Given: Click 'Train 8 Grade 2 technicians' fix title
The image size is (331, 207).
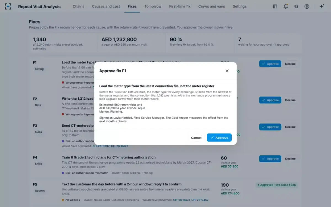Looking at the screenshot, I should [x=109, y=157].
